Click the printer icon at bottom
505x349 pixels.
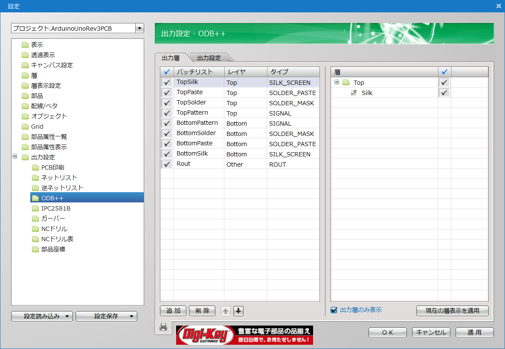(x=163, y=327)
